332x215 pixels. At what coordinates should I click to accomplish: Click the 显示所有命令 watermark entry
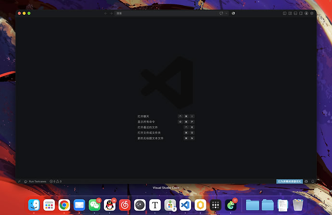146,122
